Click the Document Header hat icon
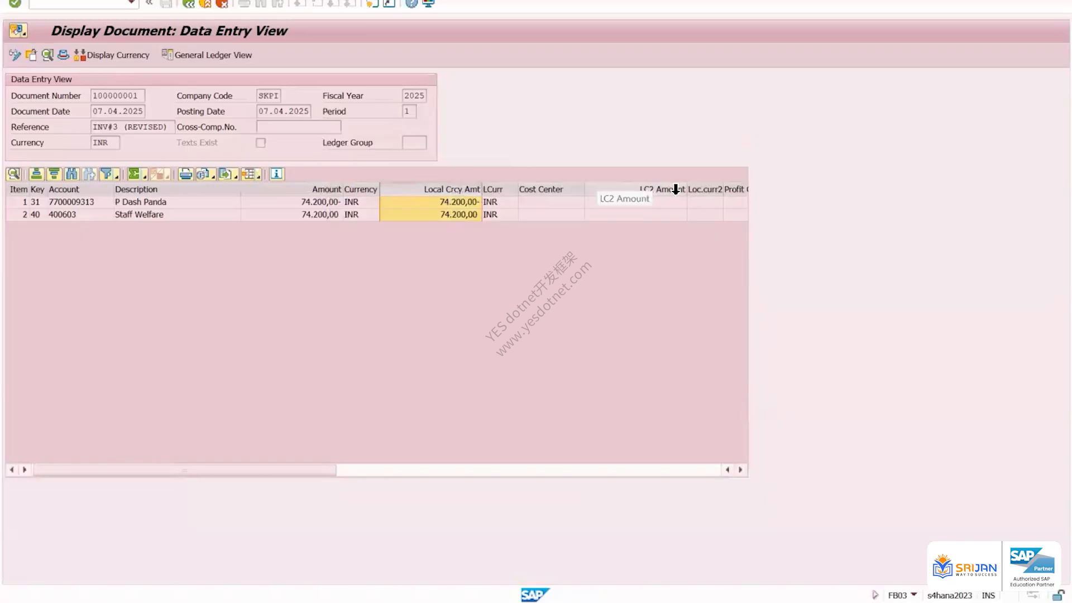 coord(63,55)
